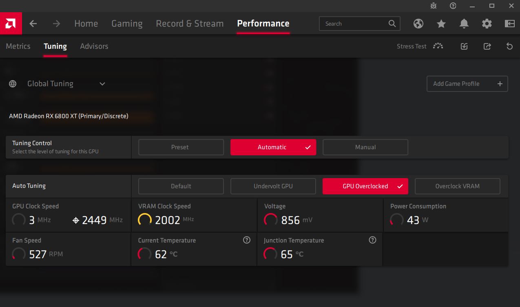Go back with the left arrow
Viewport: 520px width, 307px height.
click(x=33, y=24)
